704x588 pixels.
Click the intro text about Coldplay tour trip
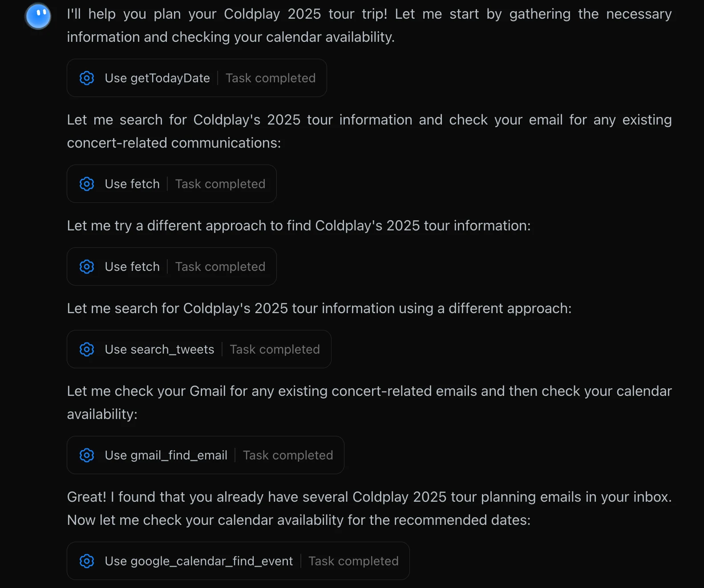[x=369, y=25]
